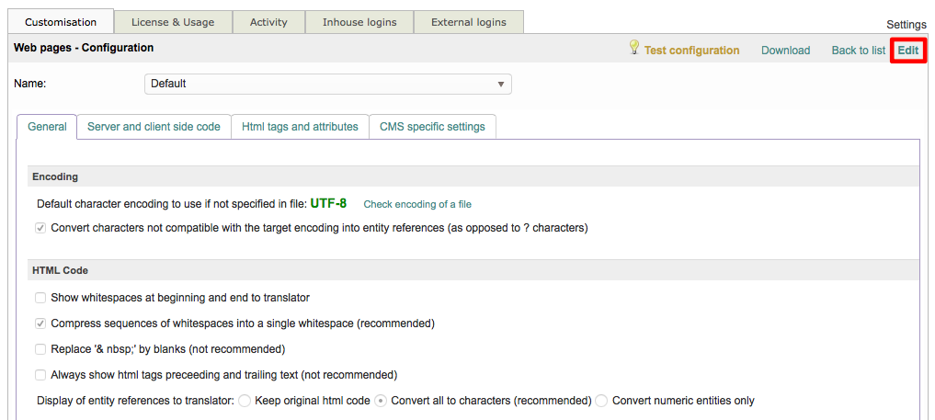
Task: Click the Edit link
Action: [x=908, y=51]
